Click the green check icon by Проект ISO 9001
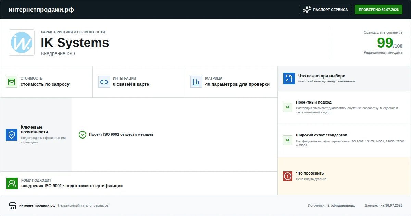 coord(83,135)
